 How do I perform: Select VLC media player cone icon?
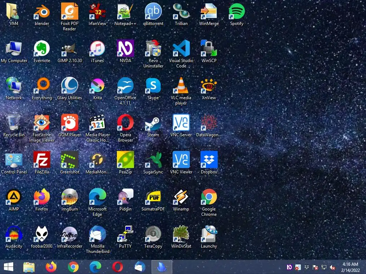[x=181, y=85]
